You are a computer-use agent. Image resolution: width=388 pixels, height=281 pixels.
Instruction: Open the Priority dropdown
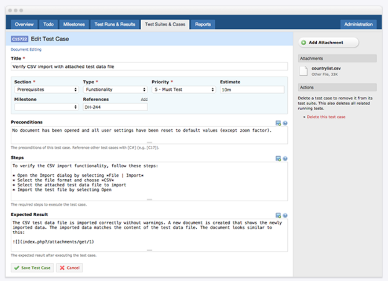184,90
